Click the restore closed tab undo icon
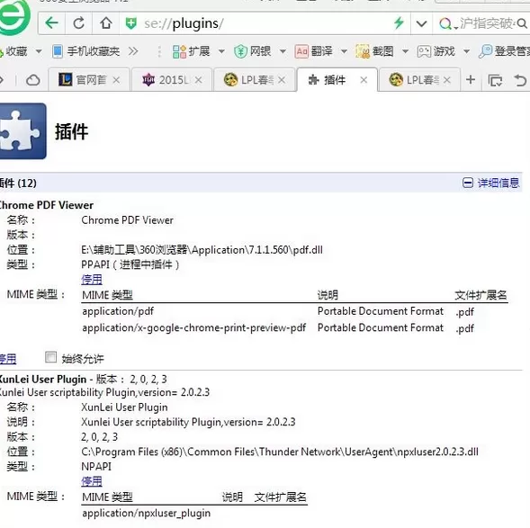Viewport: 530px width, 528px height. (x=520, y=80)
